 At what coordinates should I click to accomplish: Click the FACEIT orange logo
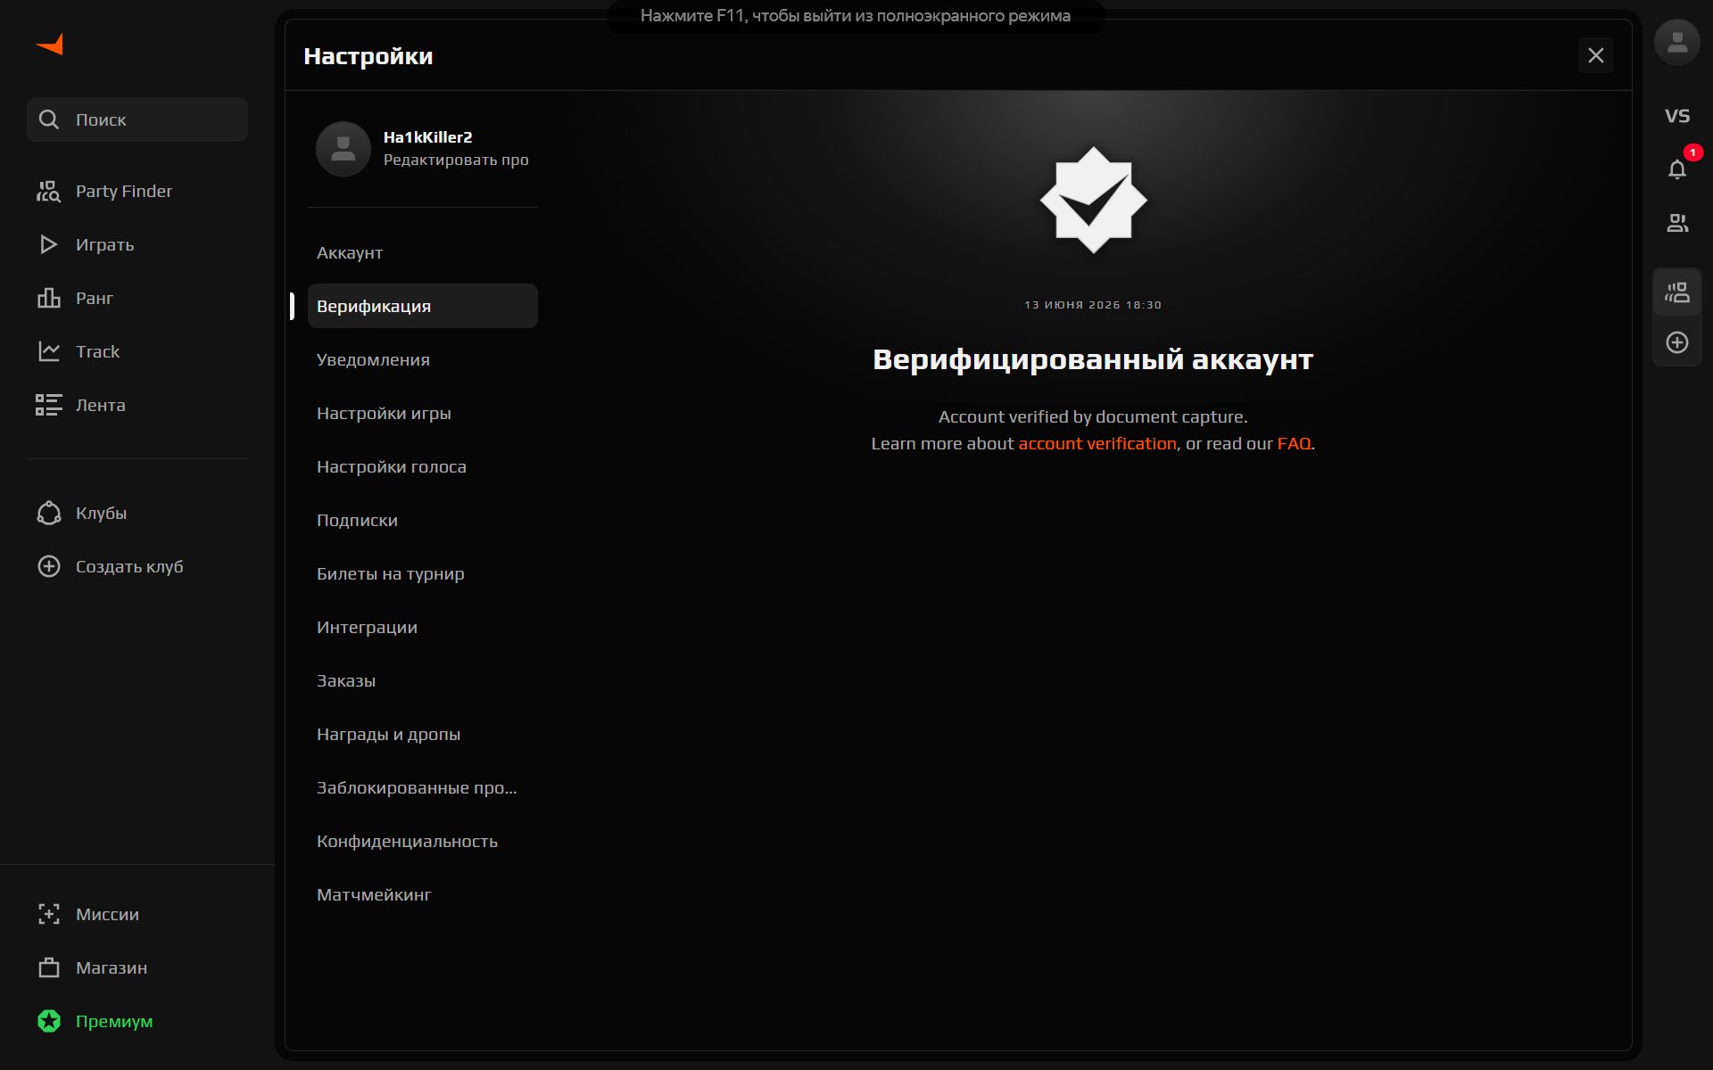[x=50, y=44]
